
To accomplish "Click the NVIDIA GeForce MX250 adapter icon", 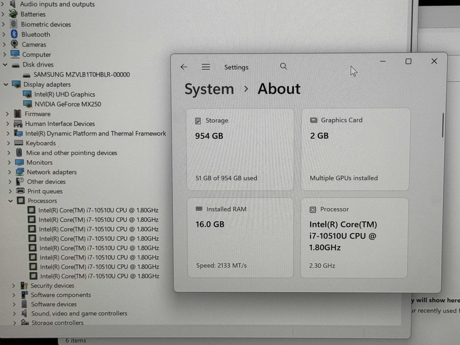I will (28, 104).
